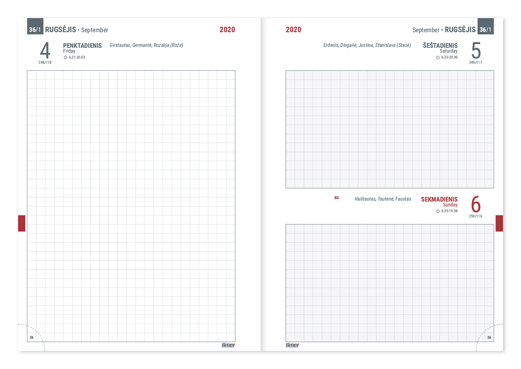Click September • RUGSĖJIS header on weekend page
The width and height of the screenshot is (521, 369).
tap(444, 30)
